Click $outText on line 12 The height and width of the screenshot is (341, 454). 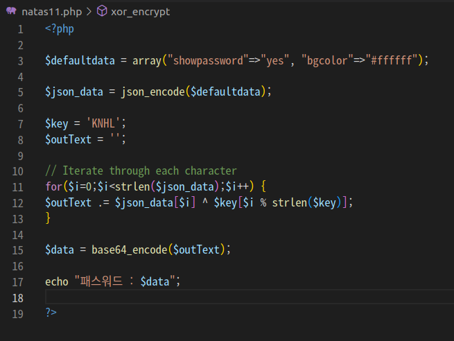tap(69, 202)
